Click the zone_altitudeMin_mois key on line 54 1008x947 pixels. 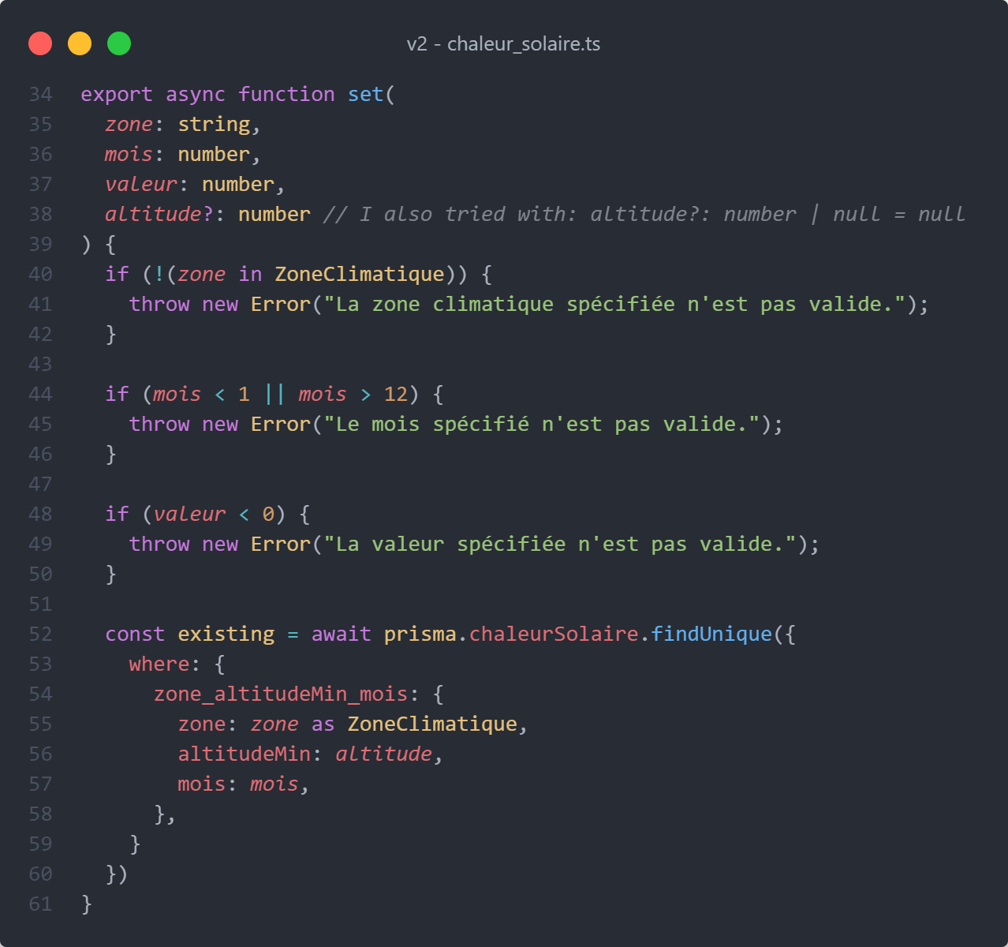pyautogui.click(x=282, y=694)
